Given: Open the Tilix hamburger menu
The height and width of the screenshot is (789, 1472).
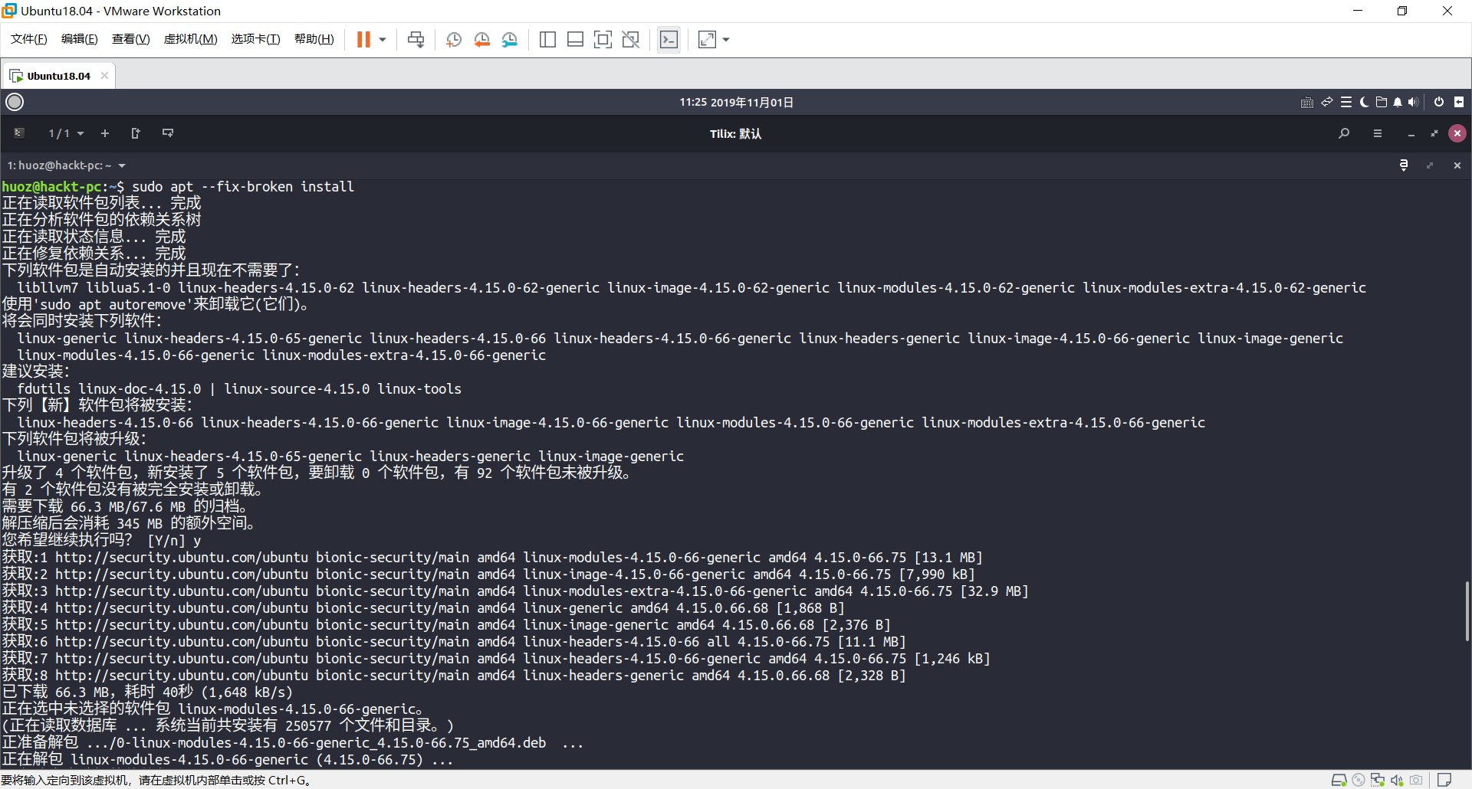Looking at the screenshot, I should pyautogui.click(x=1378, y=133).
